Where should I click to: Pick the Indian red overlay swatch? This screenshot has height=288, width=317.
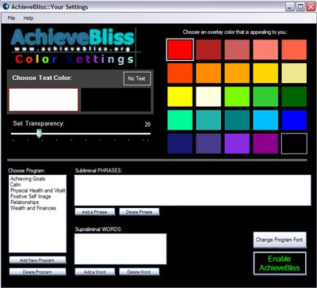tap(237, 50)
